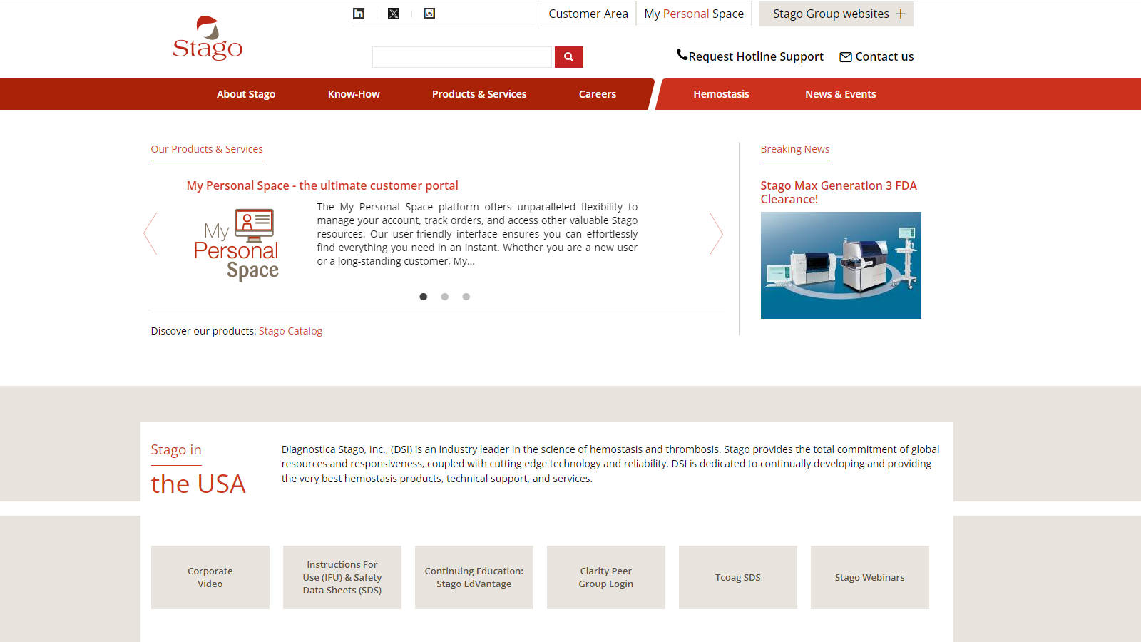Open the Stago Webinars tile
The width and height of the screenshot is (1141, 642).
click(x=870, y=577)
